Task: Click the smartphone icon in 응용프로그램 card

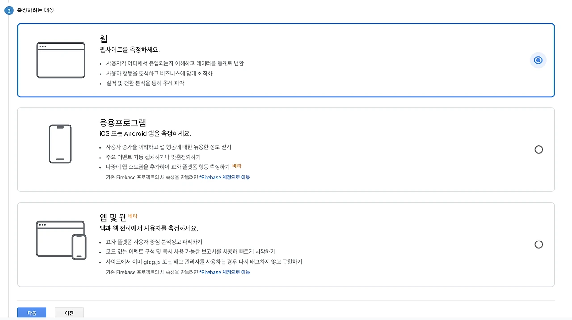Action: tap(60, 144)
